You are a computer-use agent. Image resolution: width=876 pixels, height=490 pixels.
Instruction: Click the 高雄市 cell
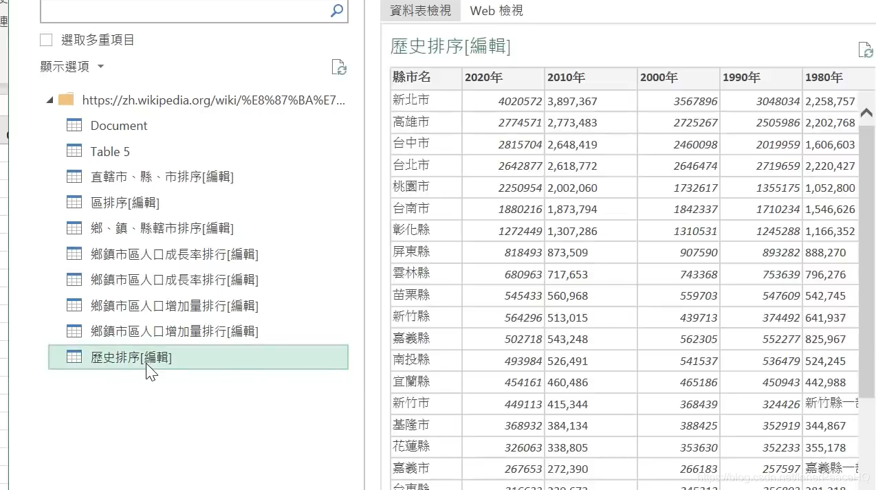pos(426,122)
